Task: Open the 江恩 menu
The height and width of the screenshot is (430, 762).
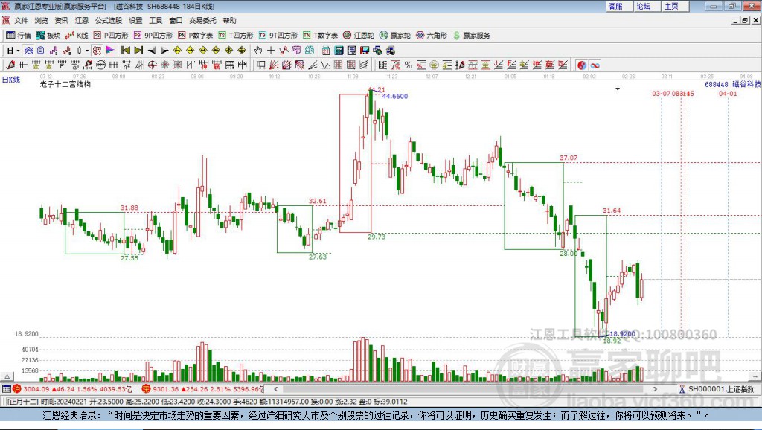Action: 82,20
